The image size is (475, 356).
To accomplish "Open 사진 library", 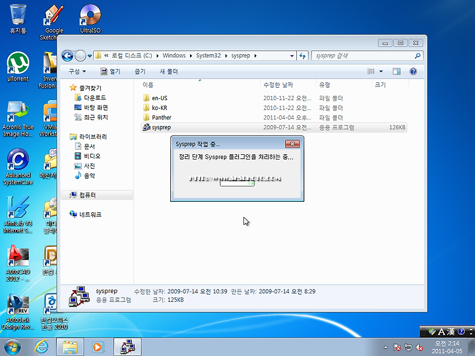I will (85, 166).
